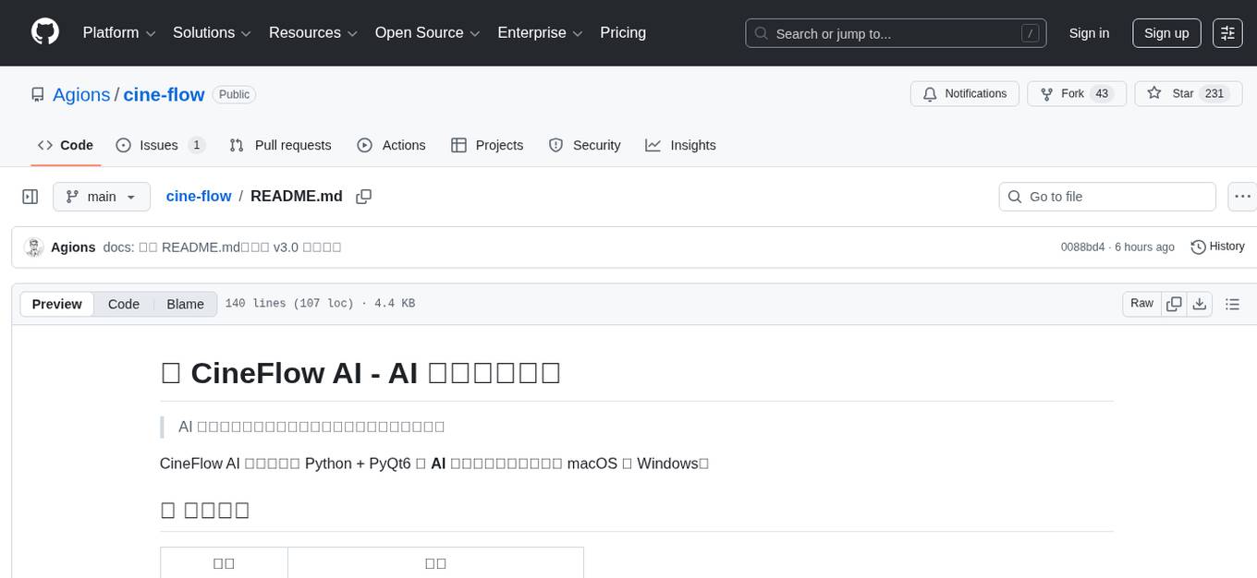Open the Notifications bell button
This screenshot has width=1257, height=578.
(x=965, y=94)
